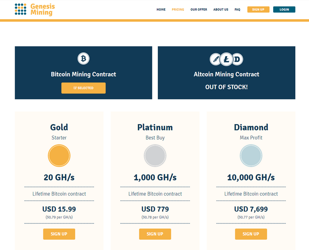Image resolution: width=309 pixels, height=250 pixels.
Task: Click the Bitcoin coin icon
Action: (83, 59)
